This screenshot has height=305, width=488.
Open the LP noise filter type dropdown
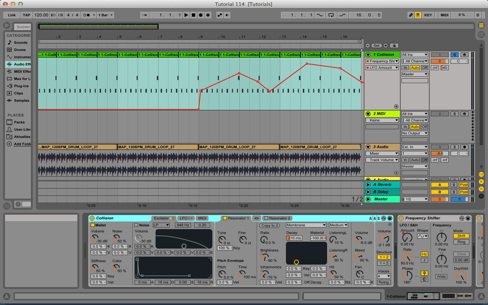pos(161,225)
